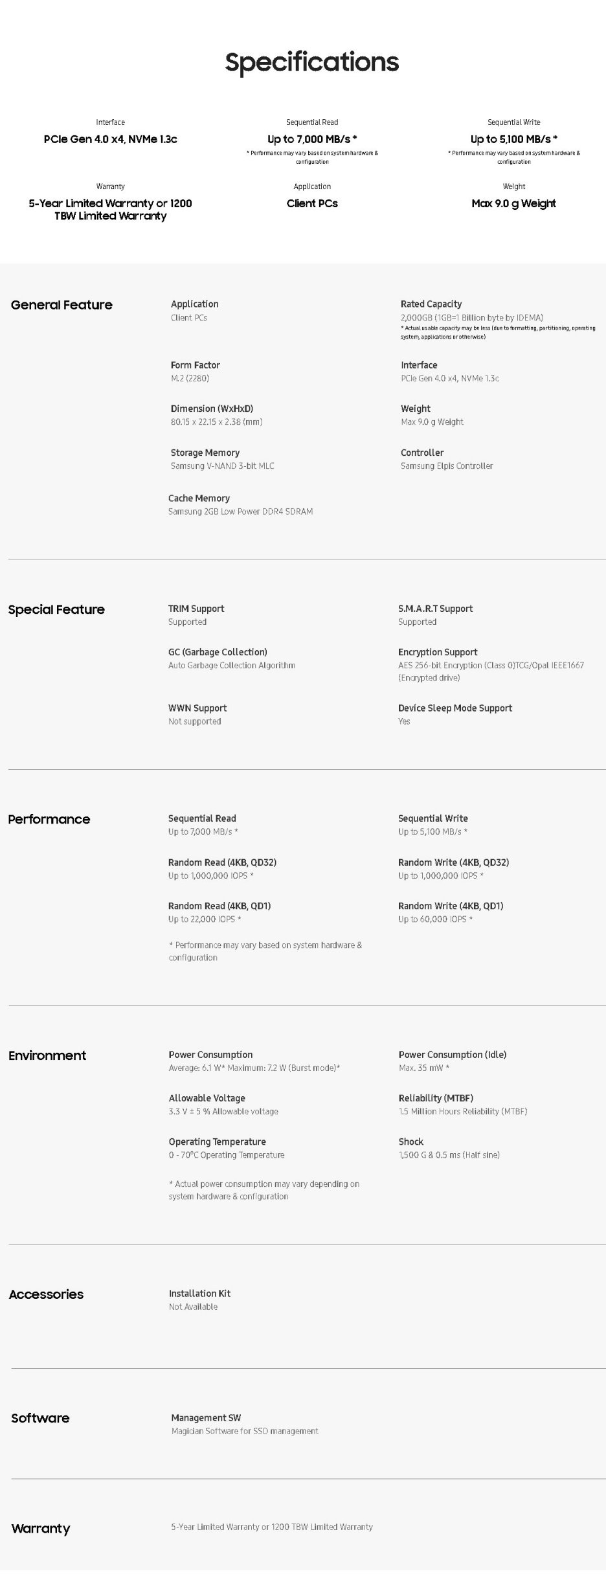
Task: Click the Specifications page heading
Action: click(312, 63)
